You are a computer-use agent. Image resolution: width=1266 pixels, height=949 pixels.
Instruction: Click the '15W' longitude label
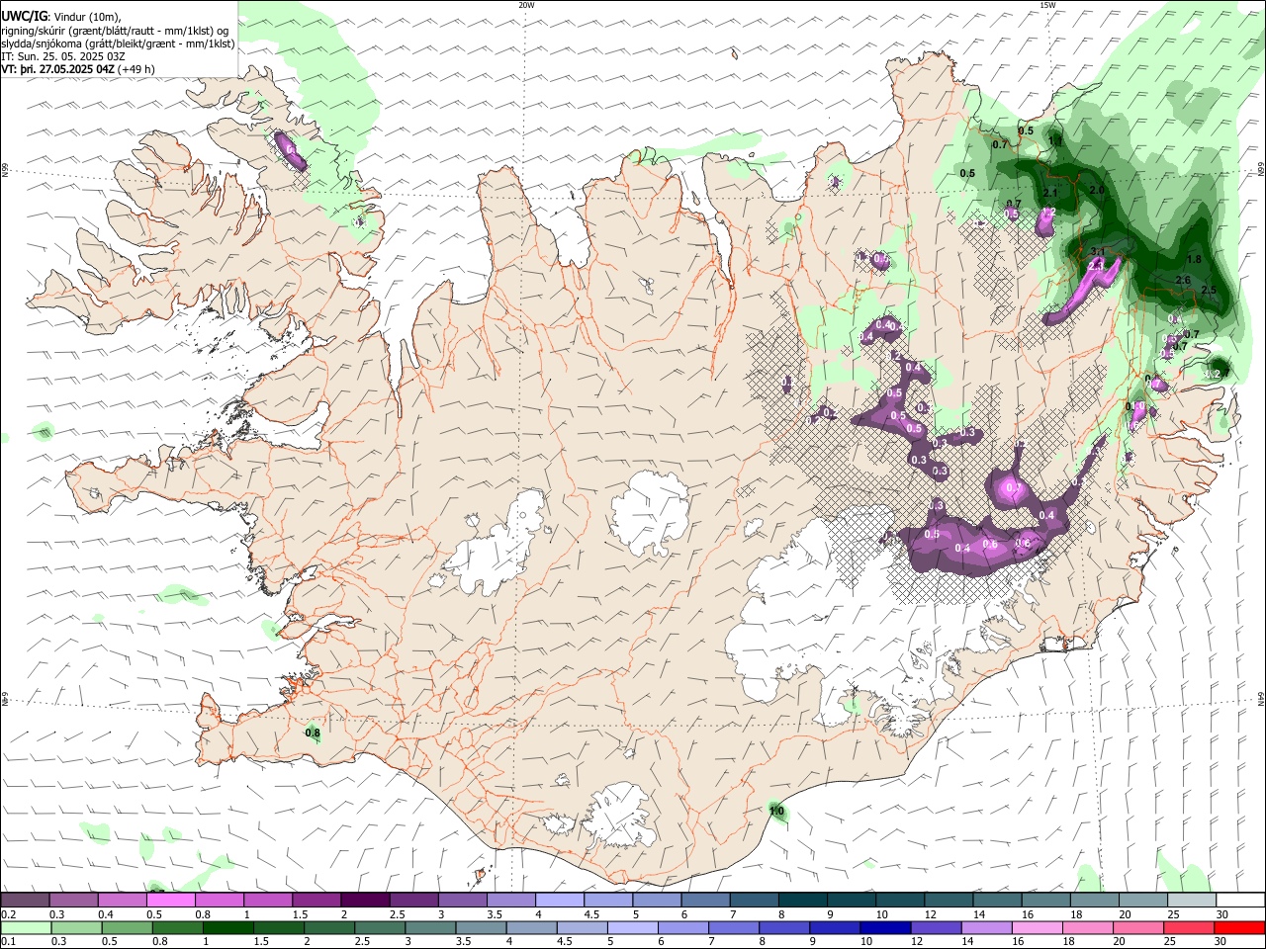coord(1047,5)
